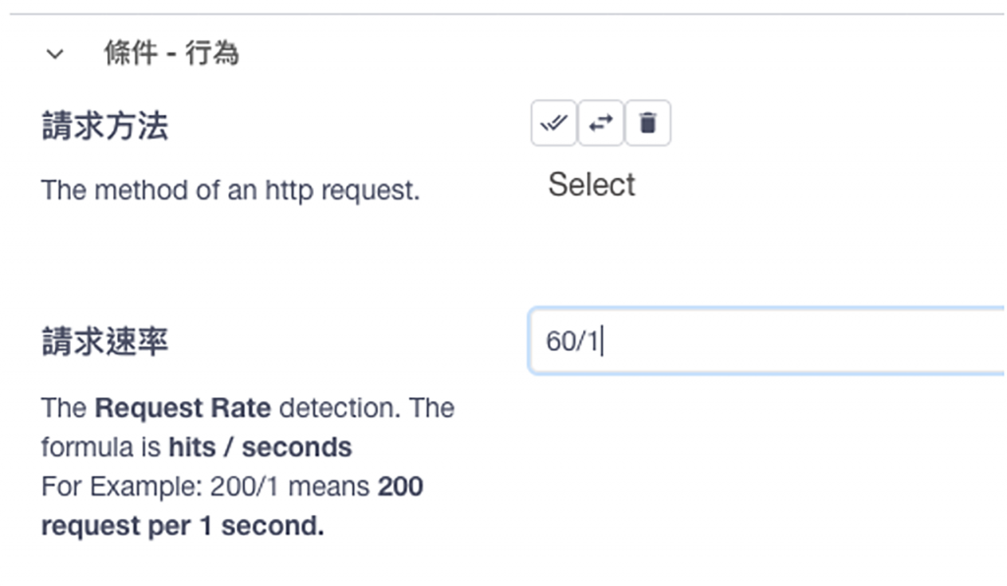1007x586 pixels.
Task: Click the bold "request per 1 second." text
Action: click(182, 526)
